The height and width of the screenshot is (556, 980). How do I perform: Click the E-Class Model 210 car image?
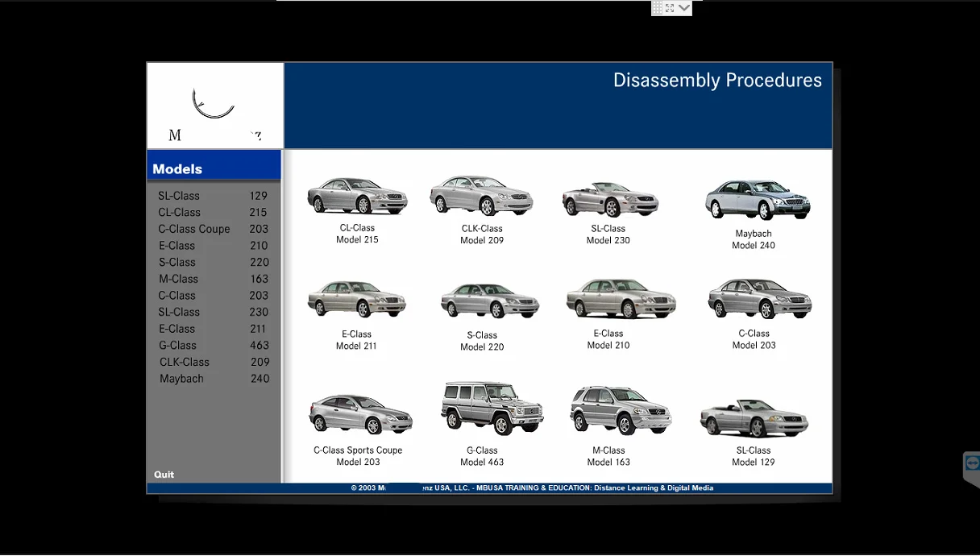pyautogui.click(x=621, y=298)
